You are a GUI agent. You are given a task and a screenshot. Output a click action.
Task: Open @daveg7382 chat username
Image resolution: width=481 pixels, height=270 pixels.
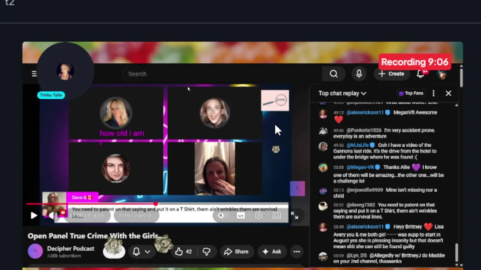pos(361,205)
